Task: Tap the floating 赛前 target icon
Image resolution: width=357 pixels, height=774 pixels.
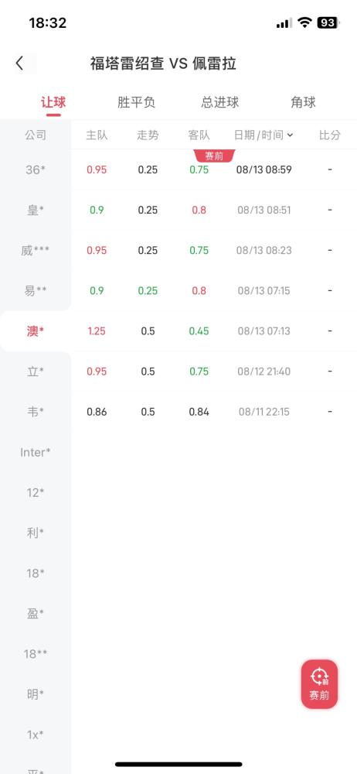Action: (x=320, y=684)
